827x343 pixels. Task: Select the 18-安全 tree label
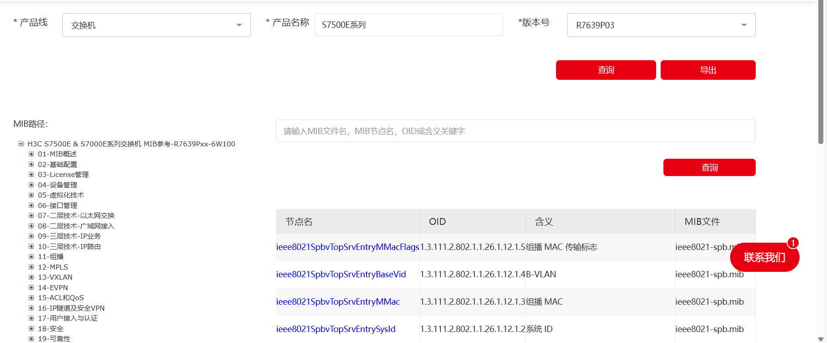click(51, 328)
